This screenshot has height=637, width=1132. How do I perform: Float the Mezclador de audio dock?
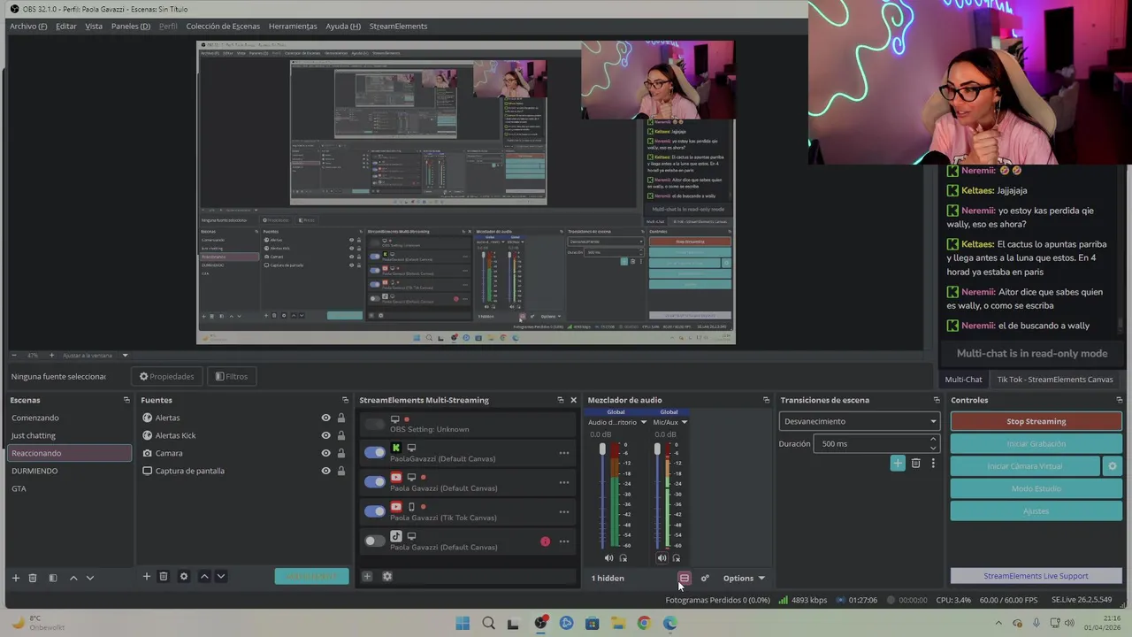coord(766,400)
